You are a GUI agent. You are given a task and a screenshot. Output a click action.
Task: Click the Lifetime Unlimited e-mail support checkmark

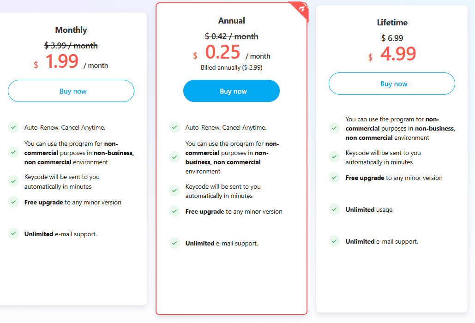point(334,241)
